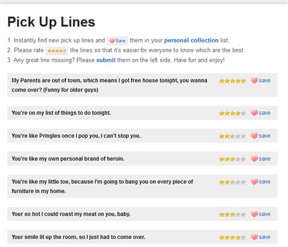Select the 'Your smile lit up the room' line text
288x247 pixels.
78,237
